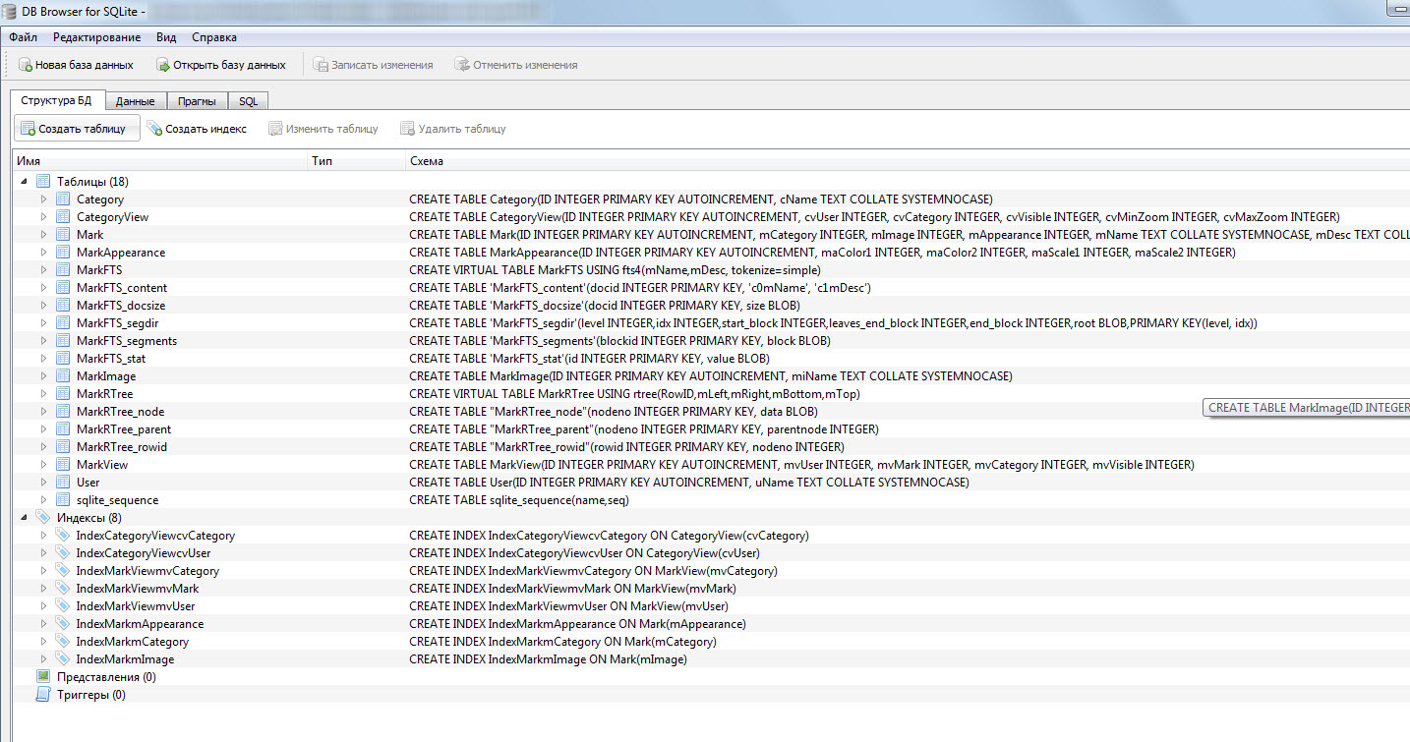The height and width of the screenshot is (742, 1410).
Task: Click the table icon next to MarkImage
Action: (63, 376)
